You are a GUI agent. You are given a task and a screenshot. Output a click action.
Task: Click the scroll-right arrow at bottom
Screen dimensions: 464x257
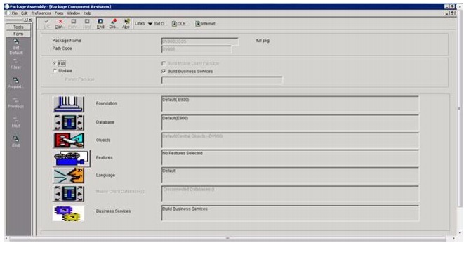pos(453,238)
